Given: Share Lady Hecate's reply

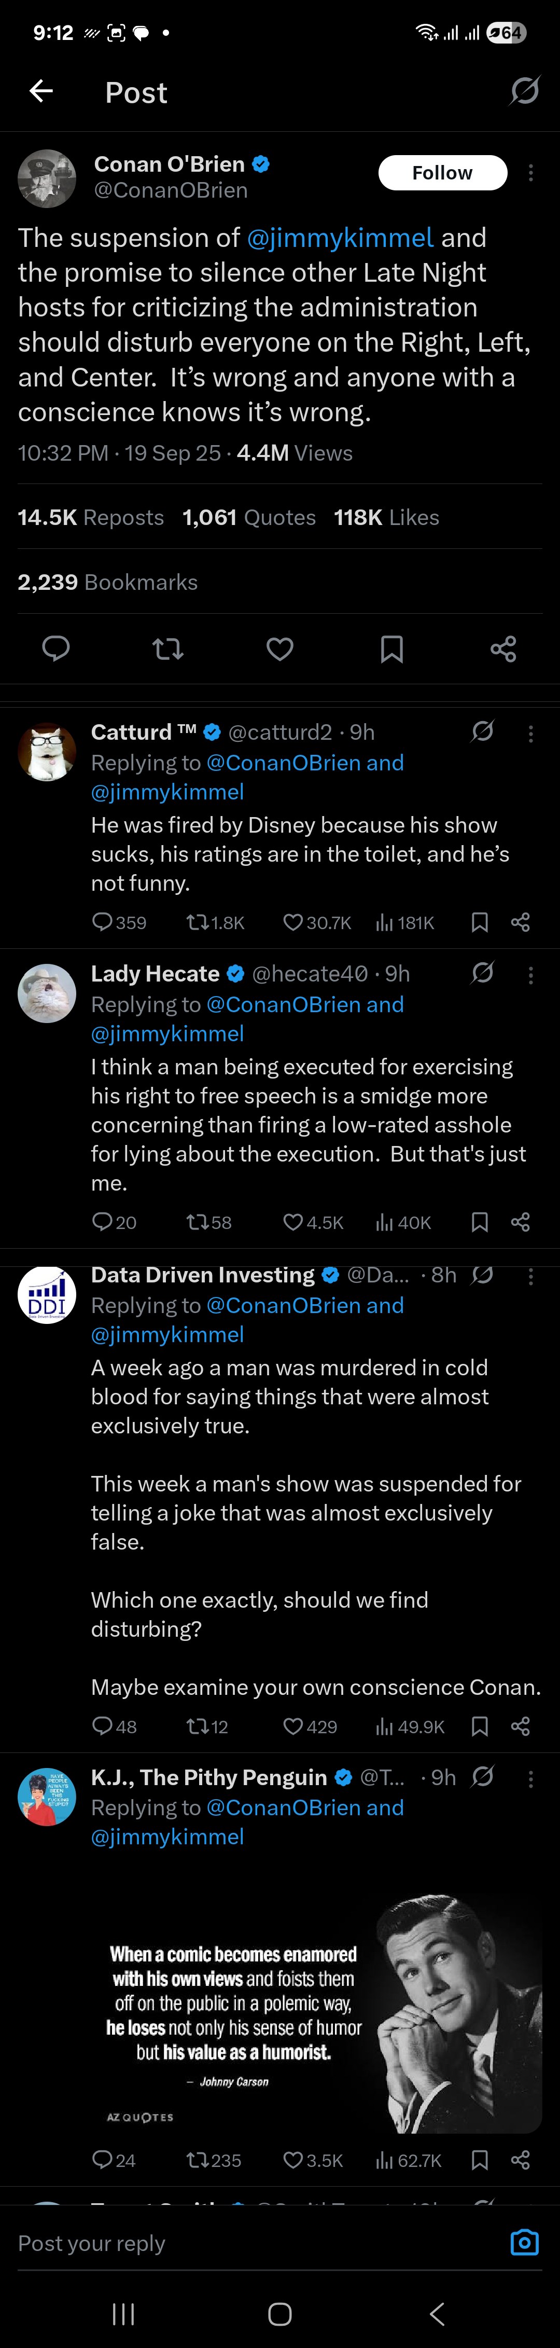Looking at the screenshot, I should pyautogui.click(x=520, y=1221).
